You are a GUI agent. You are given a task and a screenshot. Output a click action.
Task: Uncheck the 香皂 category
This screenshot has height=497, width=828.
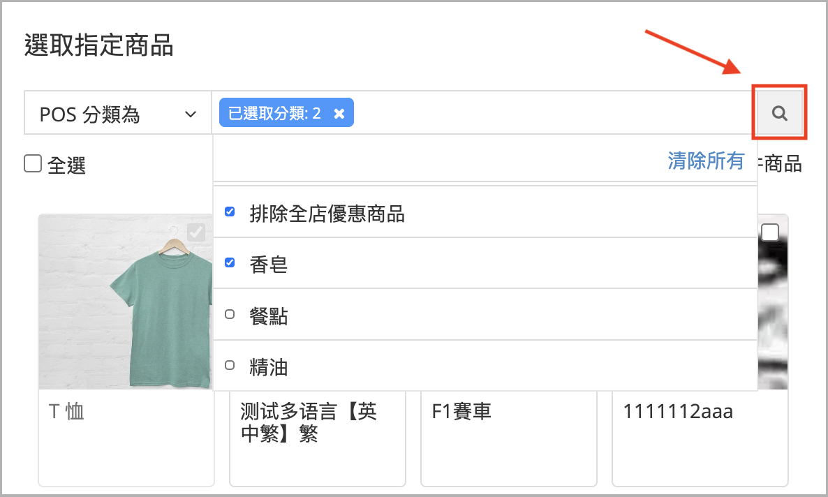(x=230, y=262)
